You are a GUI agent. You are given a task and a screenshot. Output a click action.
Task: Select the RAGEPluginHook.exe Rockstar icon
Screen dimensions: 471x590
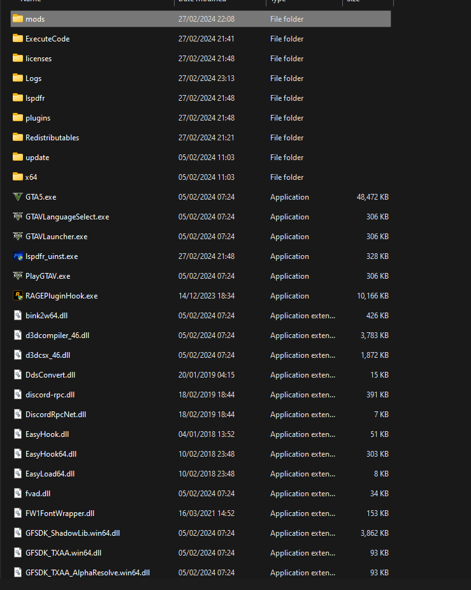click(18, 296)
